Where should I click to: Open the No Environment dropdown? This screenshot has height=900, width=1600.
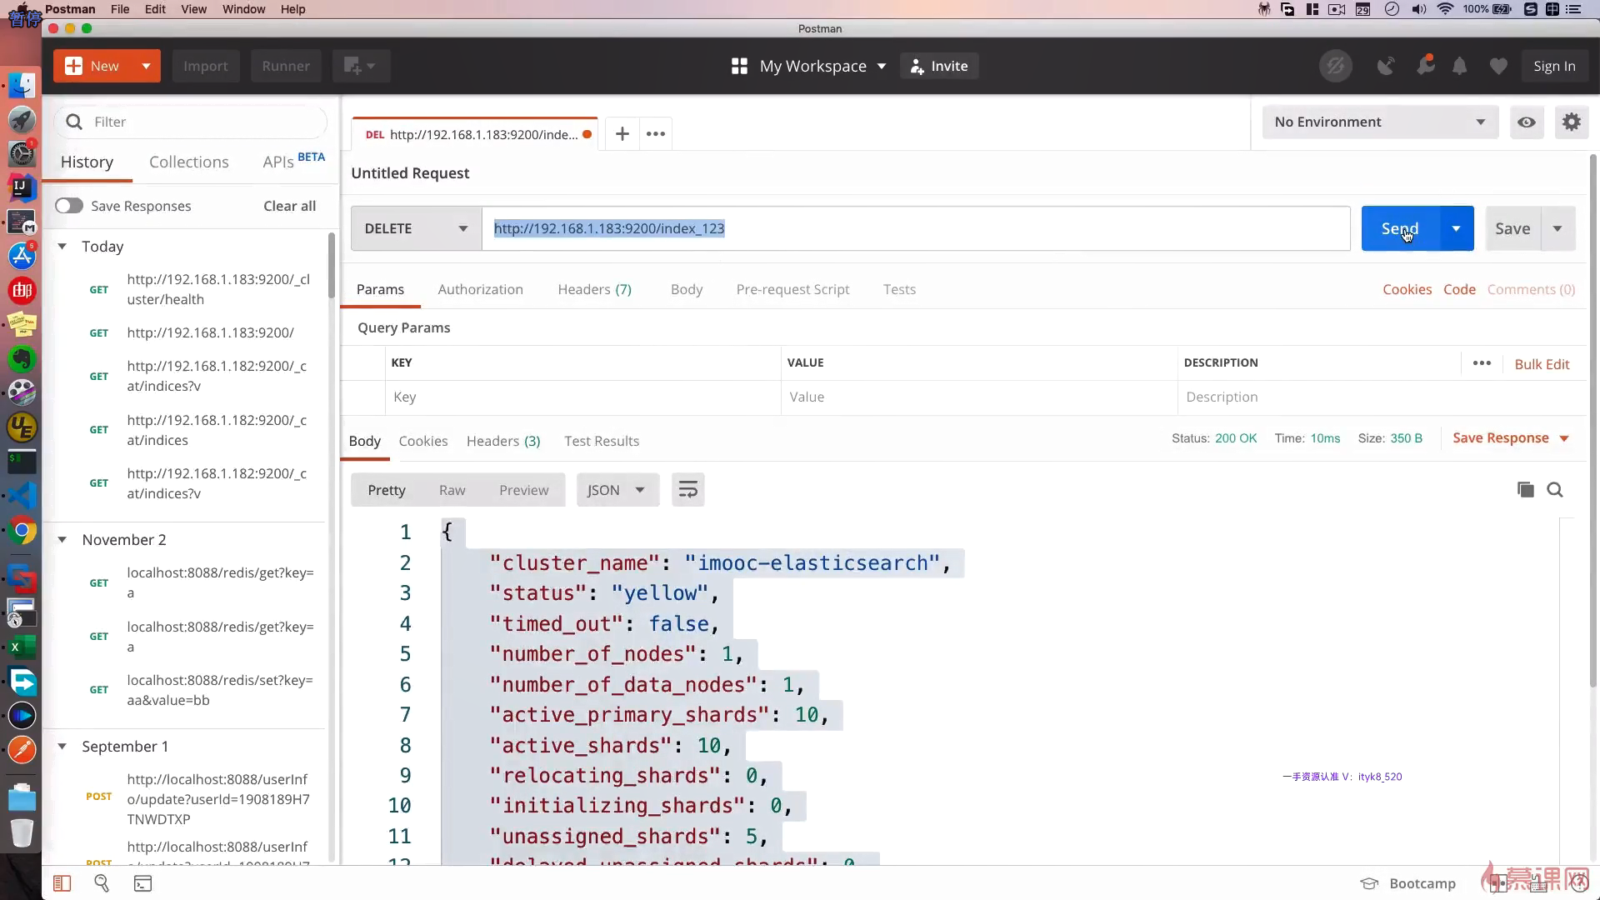(1379, 122)
